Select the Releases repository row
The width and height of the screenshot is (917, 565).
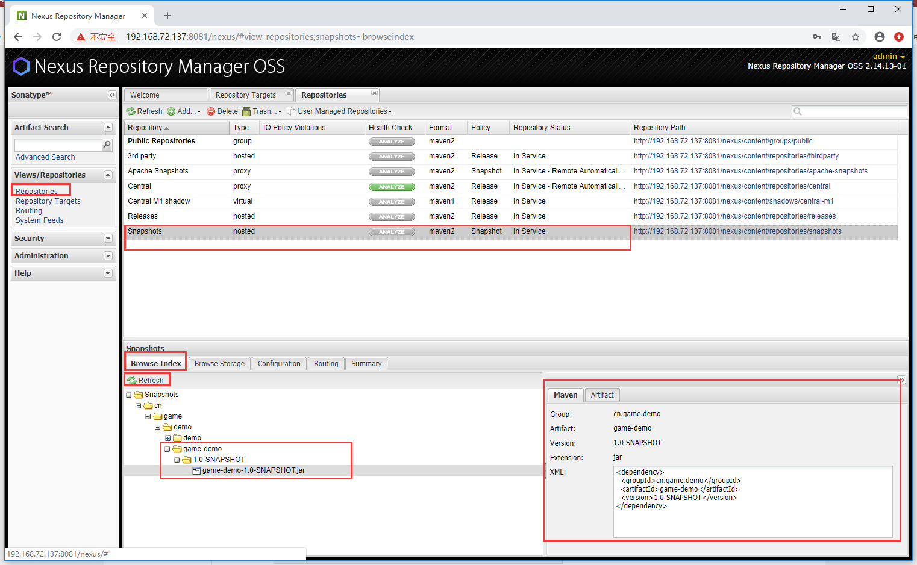coord(510,216)
